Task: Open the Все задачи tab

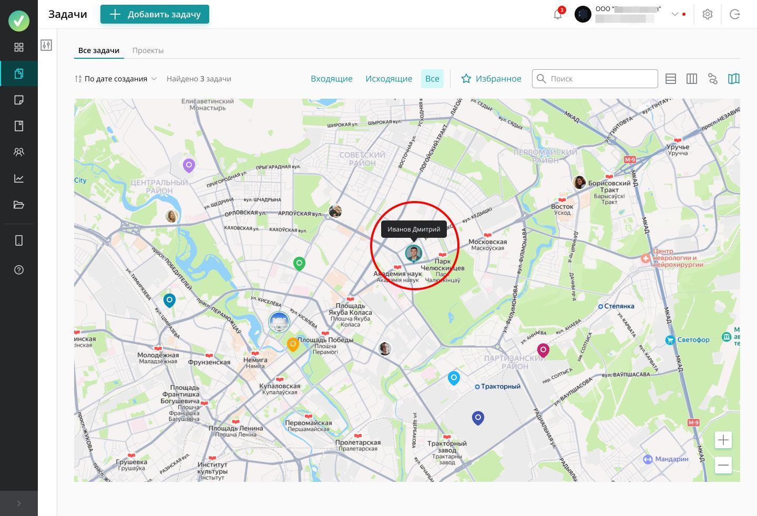Action: pos(99,50)
